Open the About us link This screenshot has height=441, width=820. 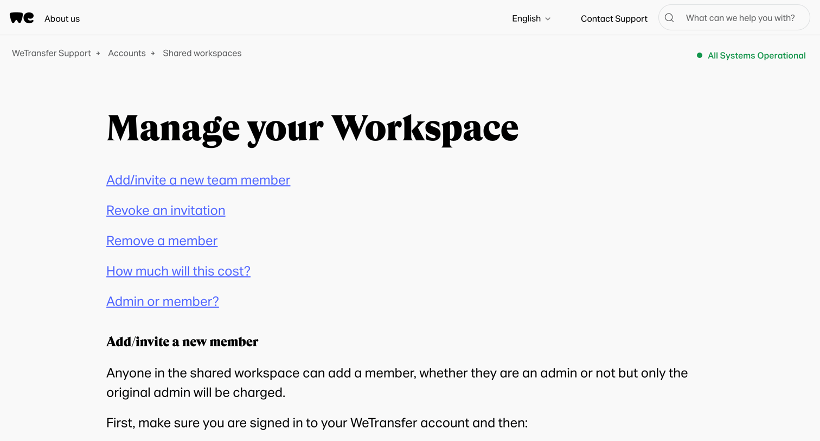click(x=62, y=18)
